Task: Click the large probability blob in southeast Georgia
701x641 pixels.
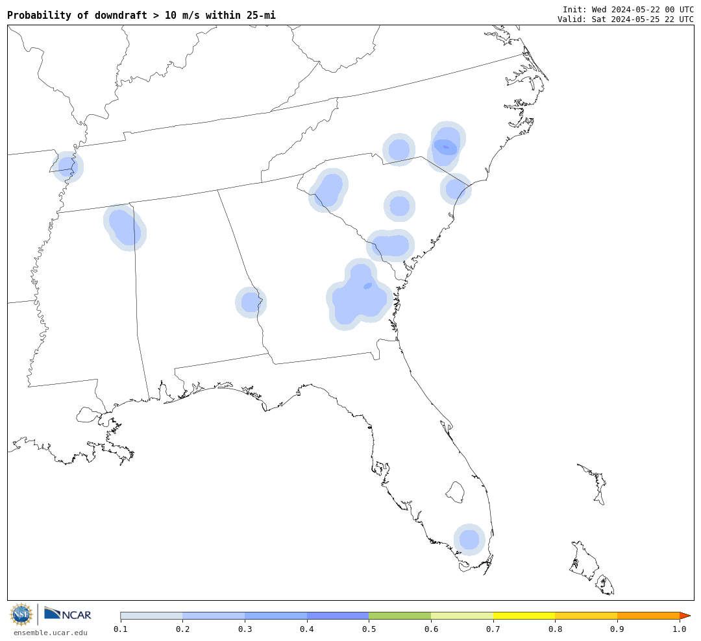Action: click(359, 295)
